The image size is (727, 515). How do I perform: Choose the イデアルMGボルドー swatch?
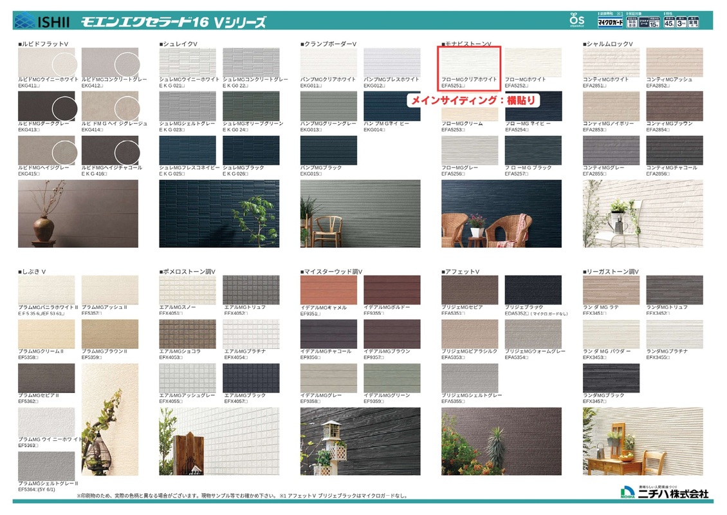(392, 290)
